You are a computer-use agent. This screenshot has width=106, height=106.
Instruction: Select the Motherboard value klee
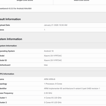click(x=46, y=65)
